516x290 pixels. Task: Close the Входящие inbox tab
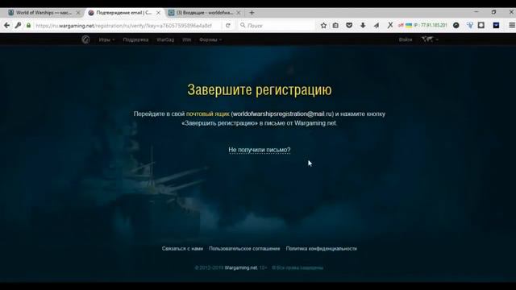point(239,13)
